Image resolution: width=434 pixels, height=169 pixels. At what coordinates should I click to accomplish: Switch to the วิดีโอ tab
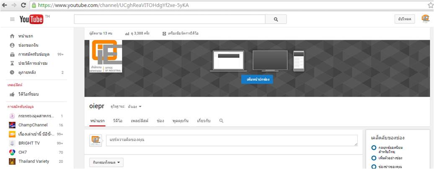118,121
